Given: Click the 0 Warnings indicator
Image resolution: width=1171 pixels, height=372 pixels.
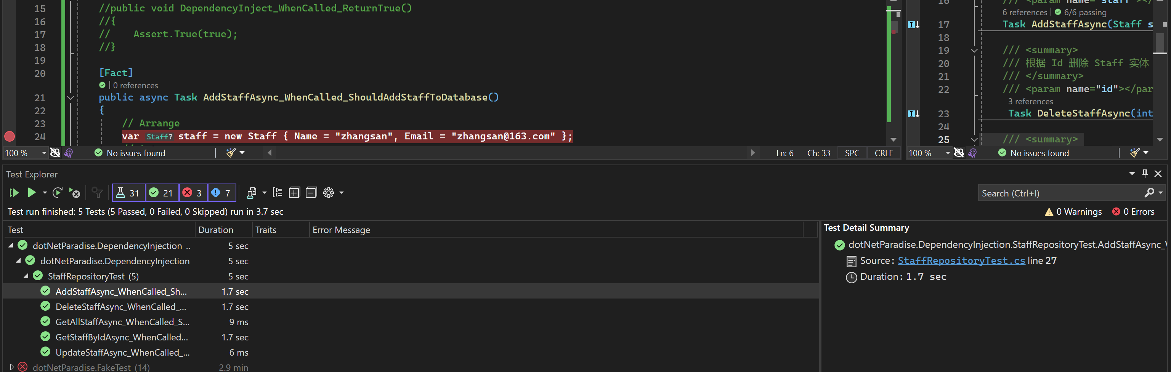Looking at the screenshot, I should (1073, 212).
